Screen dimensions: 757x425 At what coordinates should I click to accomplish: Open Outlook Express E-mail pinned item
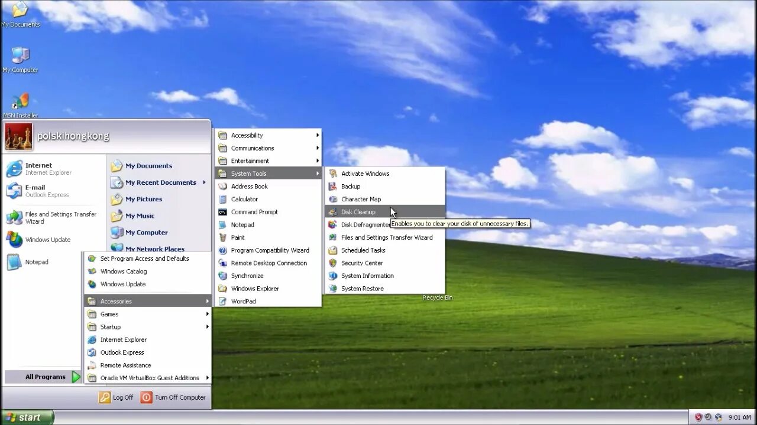[x=53, y=191]
